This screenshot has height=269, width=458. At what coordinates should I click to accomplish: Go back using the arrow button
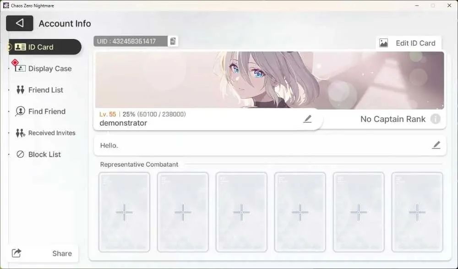click(20, 23)
